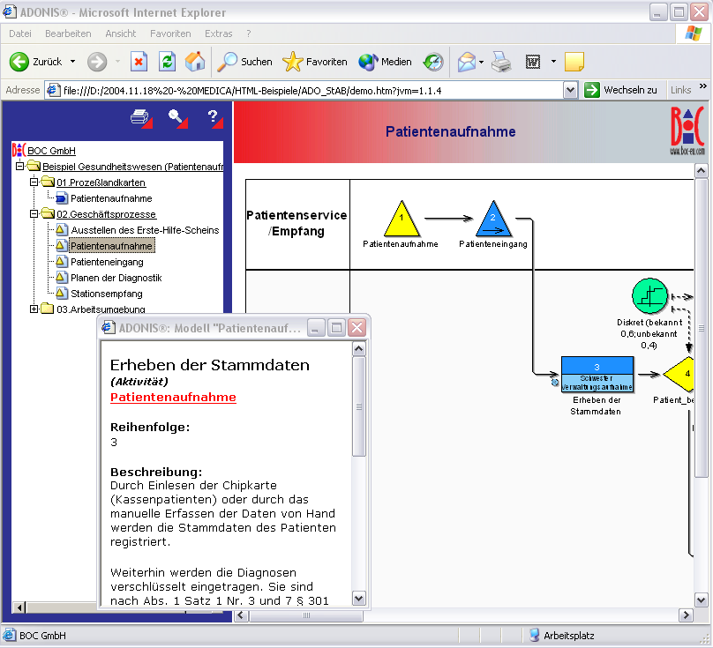This screenshot has width=713, height=648.
Task: Open red Patientenaufnahme link in popup
Action: 173,397
